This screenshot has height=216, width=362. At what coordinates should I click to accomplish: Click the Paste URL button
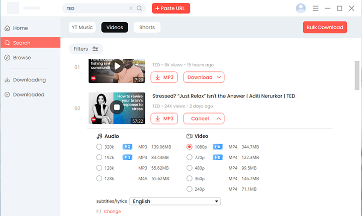[171, 9]
